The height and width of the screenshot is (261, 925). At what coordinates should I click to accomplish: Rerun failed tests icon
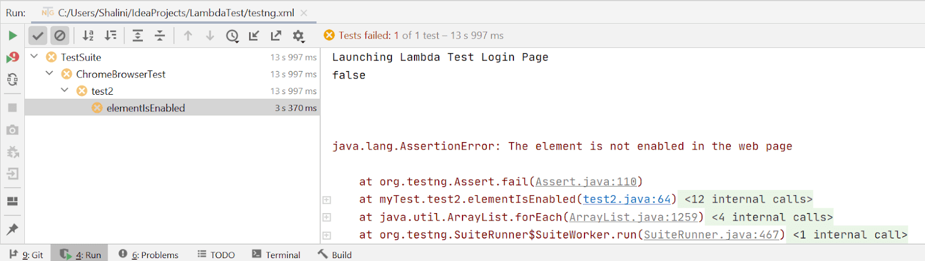point(13,57)
